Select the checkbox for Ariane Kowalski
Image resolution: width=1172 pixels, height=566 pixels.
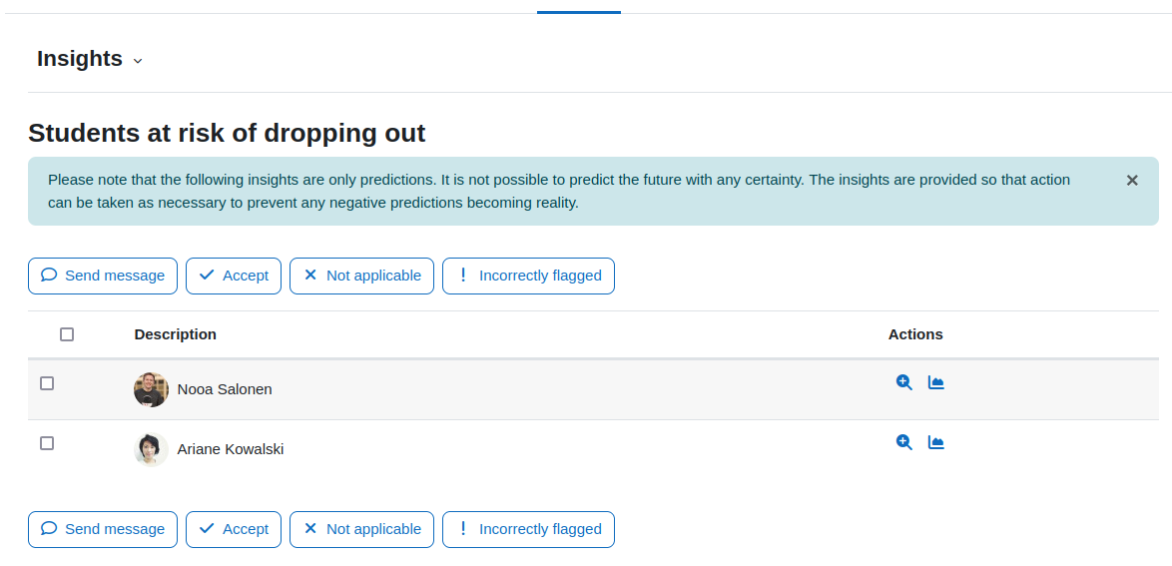tap(47, 443)
